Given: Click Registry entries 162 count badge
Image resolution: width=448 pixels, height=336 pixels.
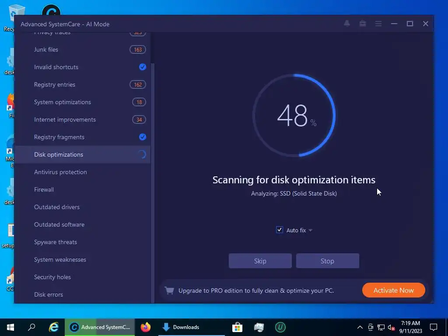Looking at the screenshot, I should point(138,84).
